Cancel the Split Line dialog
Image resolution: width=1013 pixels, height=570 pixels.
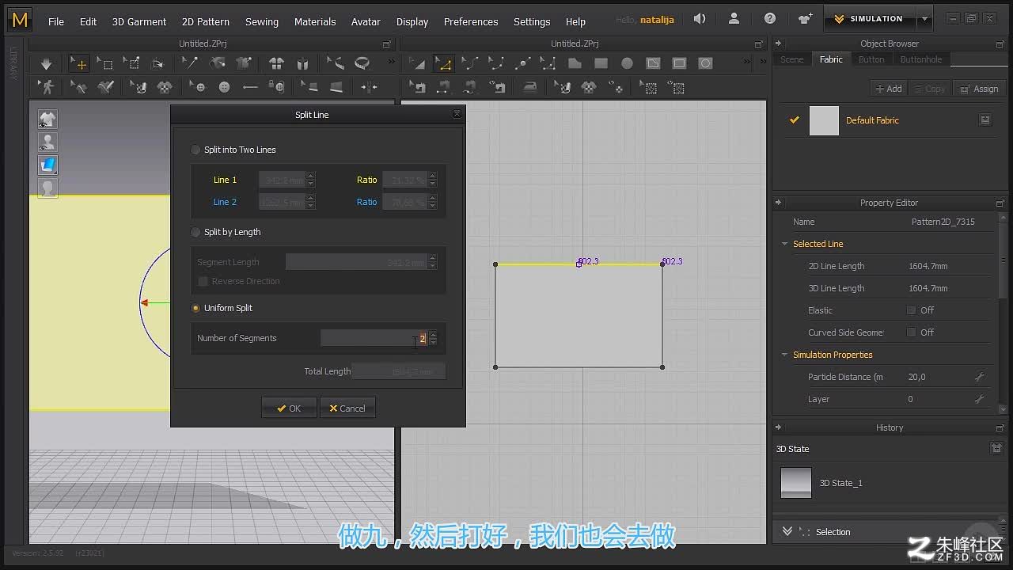coord(347,408)
